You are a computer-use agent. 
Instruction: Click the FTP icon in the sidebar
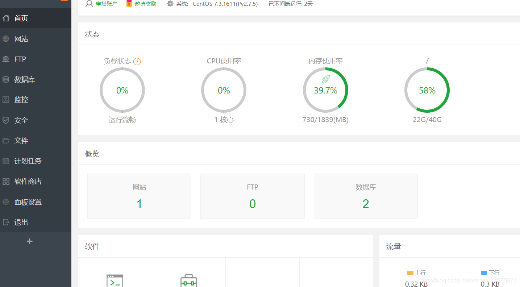[x=6, y=59]
